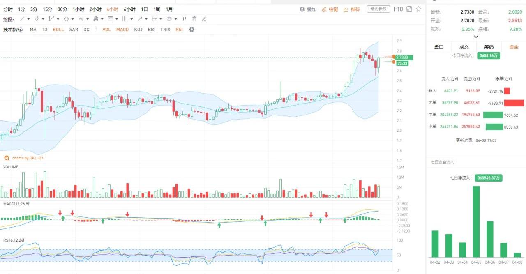Open the dropdown beside the text annotation tool

(176, 19)
